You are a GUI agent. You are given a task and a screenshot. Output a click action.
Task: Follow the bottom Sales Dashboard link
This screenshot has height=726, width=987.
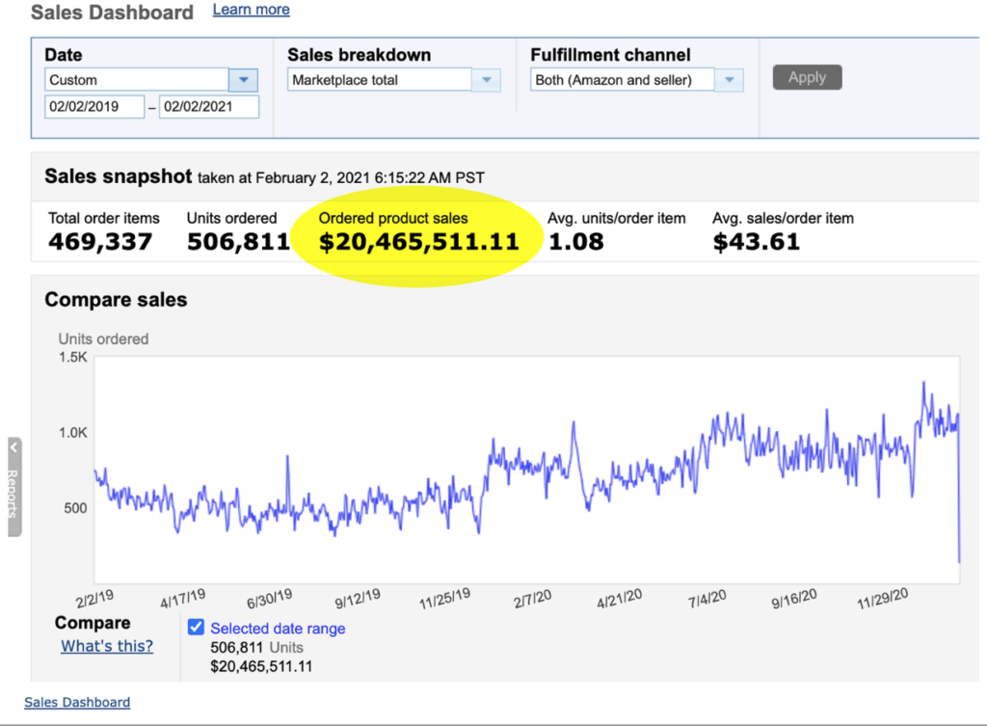coord(77,702)
